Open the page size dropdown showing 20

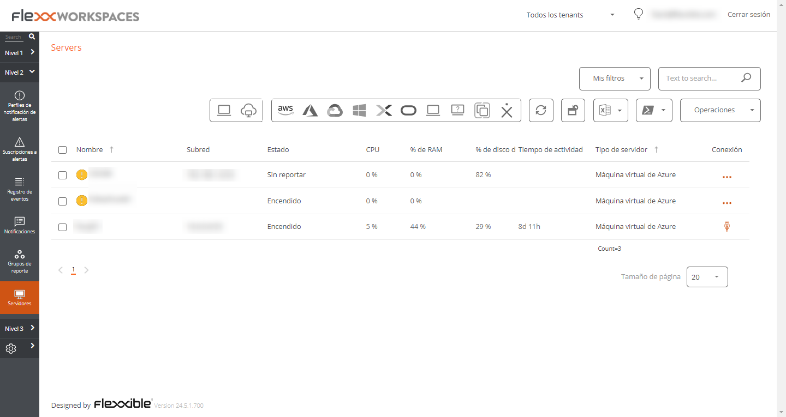[707, 277]
